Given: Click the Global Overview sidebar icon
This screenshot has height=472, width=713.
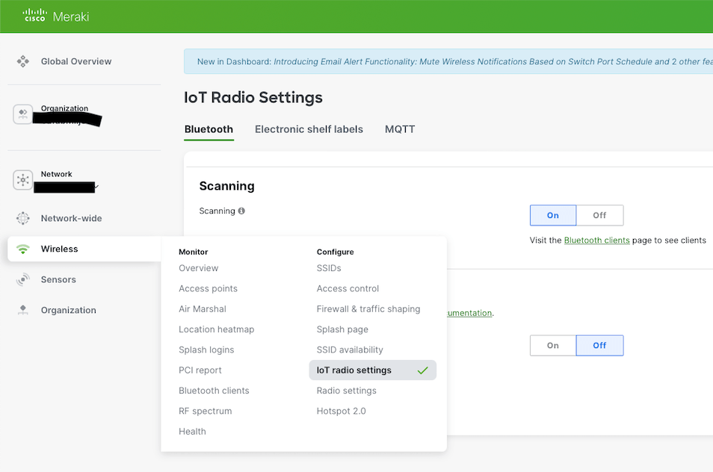Looking at the screenshot, I should pos(23,61).
